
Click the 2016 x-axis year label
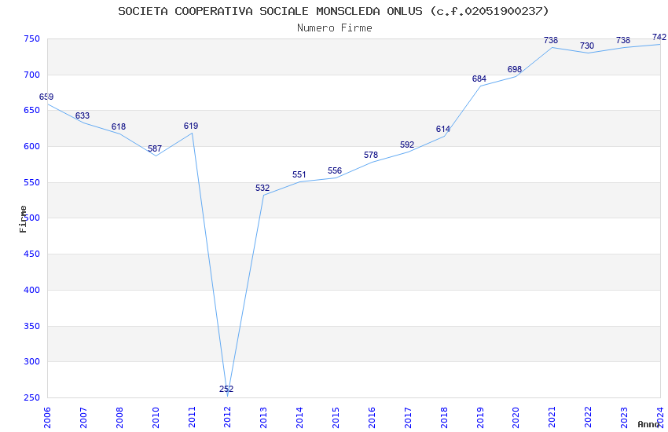tap(372, 418)
